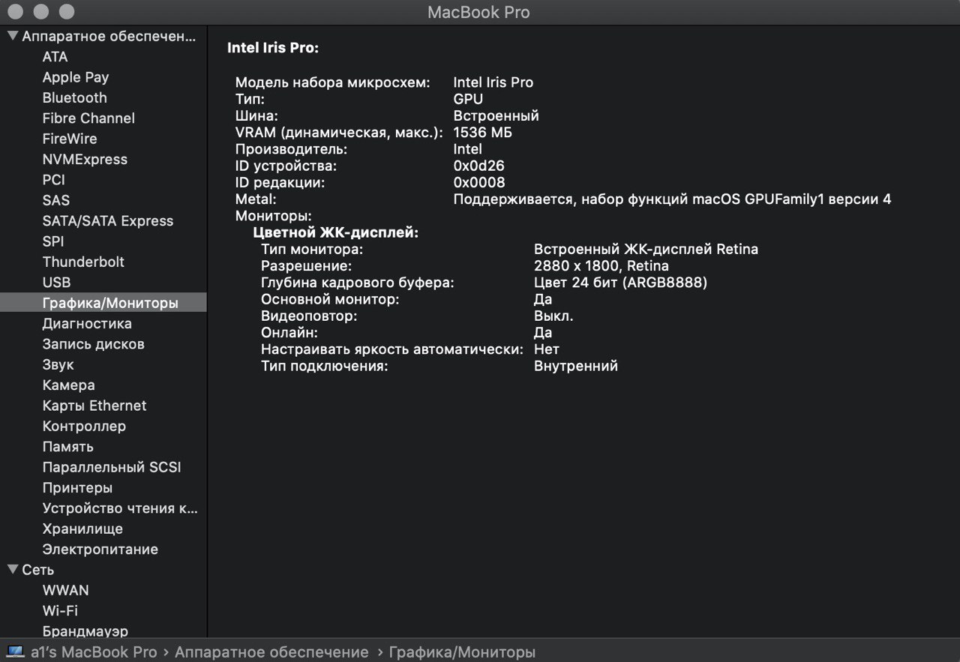The width and height of the screenshot is (960, 662).
Task: Select the Устройство чтения к… entry
Action: pos(120,508)
